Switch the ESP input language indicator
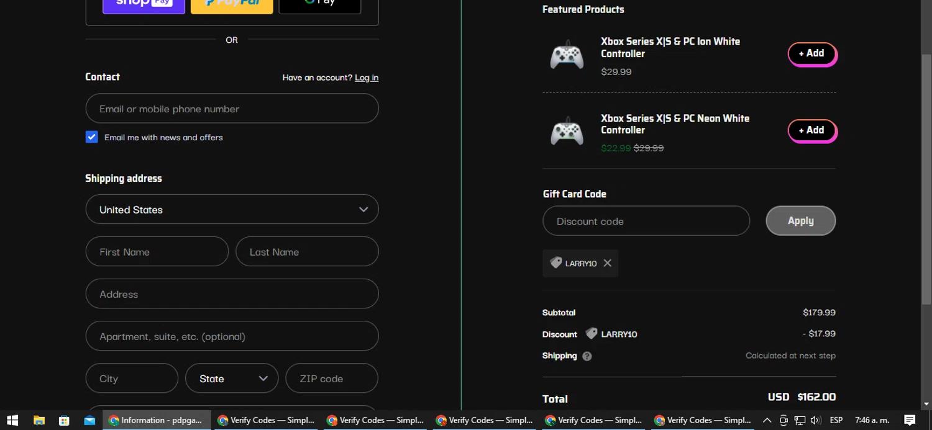Screen dimensions: 932x430 (x=836, y=420)
